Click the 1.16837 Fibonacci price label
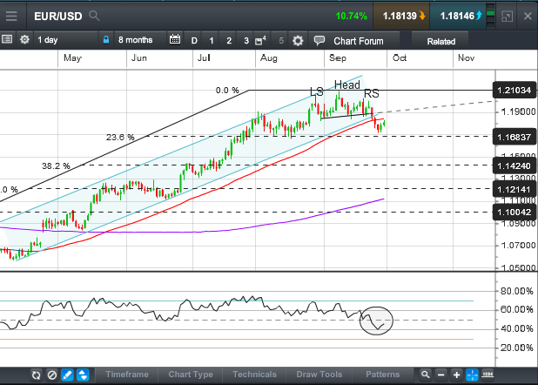 tap(514, 137)
